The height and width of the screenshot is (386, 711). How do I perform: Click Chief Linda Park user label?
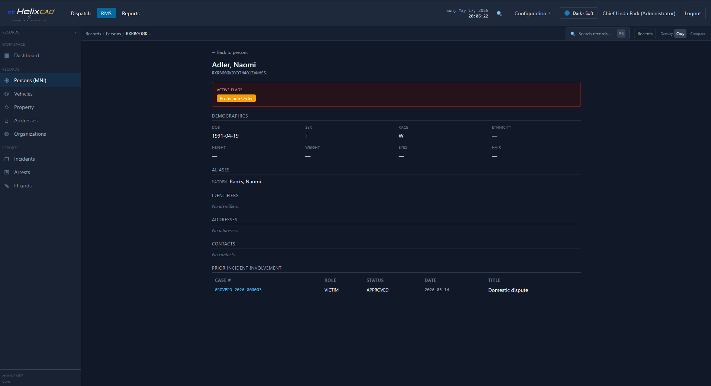tap(639, 13)
